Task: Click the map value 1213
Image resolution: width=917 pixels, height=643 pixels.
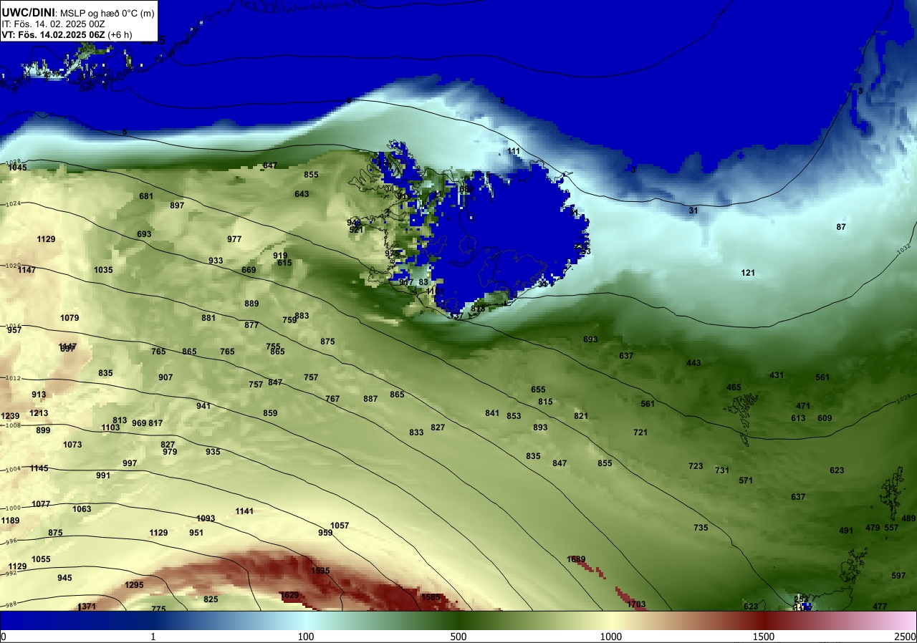Action: click(39, 413)
